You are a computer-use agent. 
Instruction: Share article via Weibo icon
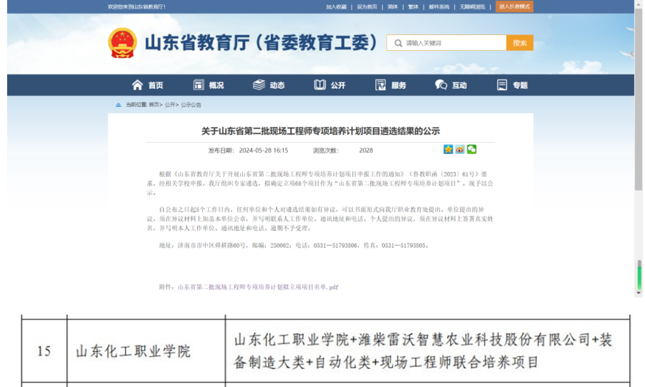coord(459,150)
